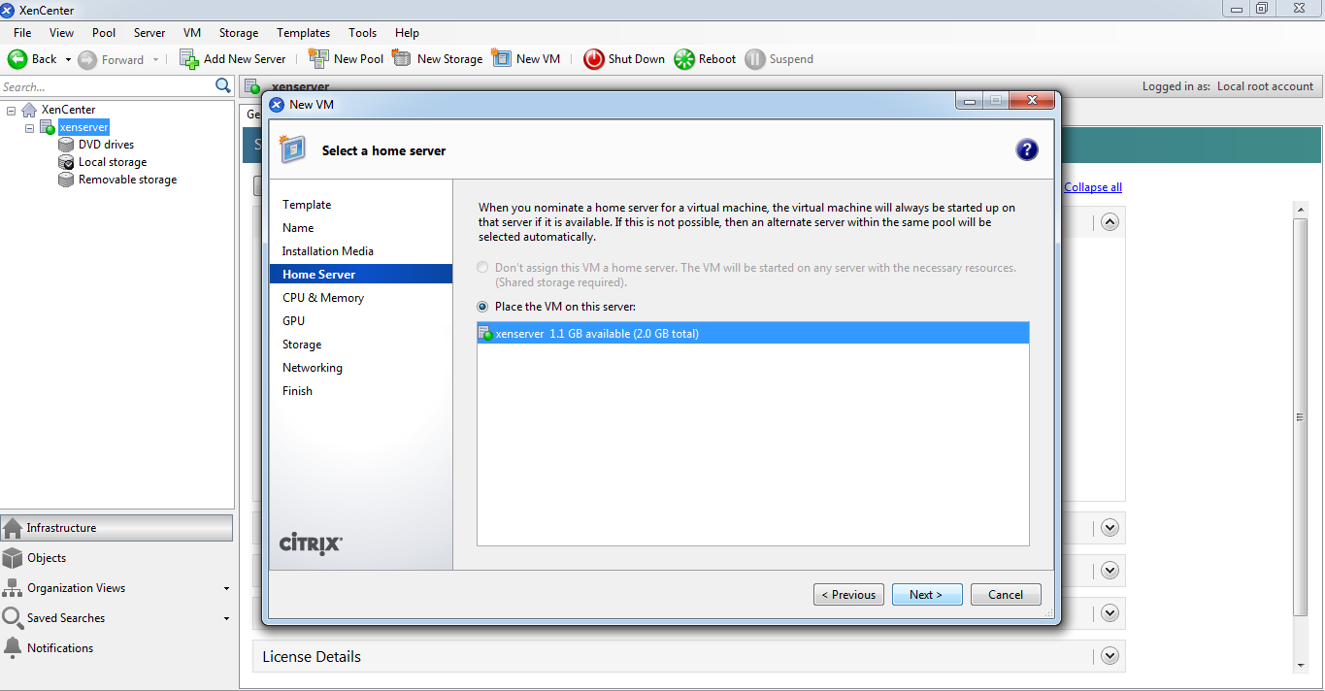Open the Tools menu
1325x691 pixels.
[363, 33]
